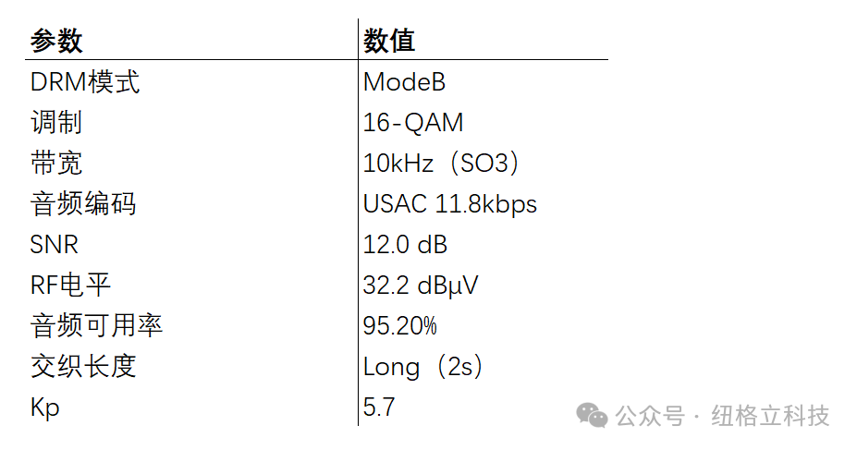The height and width of the screenshot is (450, 857).
Task: Select the 16-QAM value cell
Action: 413,122
